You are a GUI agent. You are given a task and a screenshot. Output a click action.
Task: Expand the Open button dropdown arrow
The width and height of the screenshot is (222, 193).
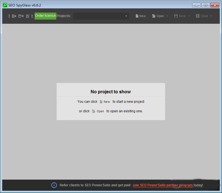[x=167, y=16]
